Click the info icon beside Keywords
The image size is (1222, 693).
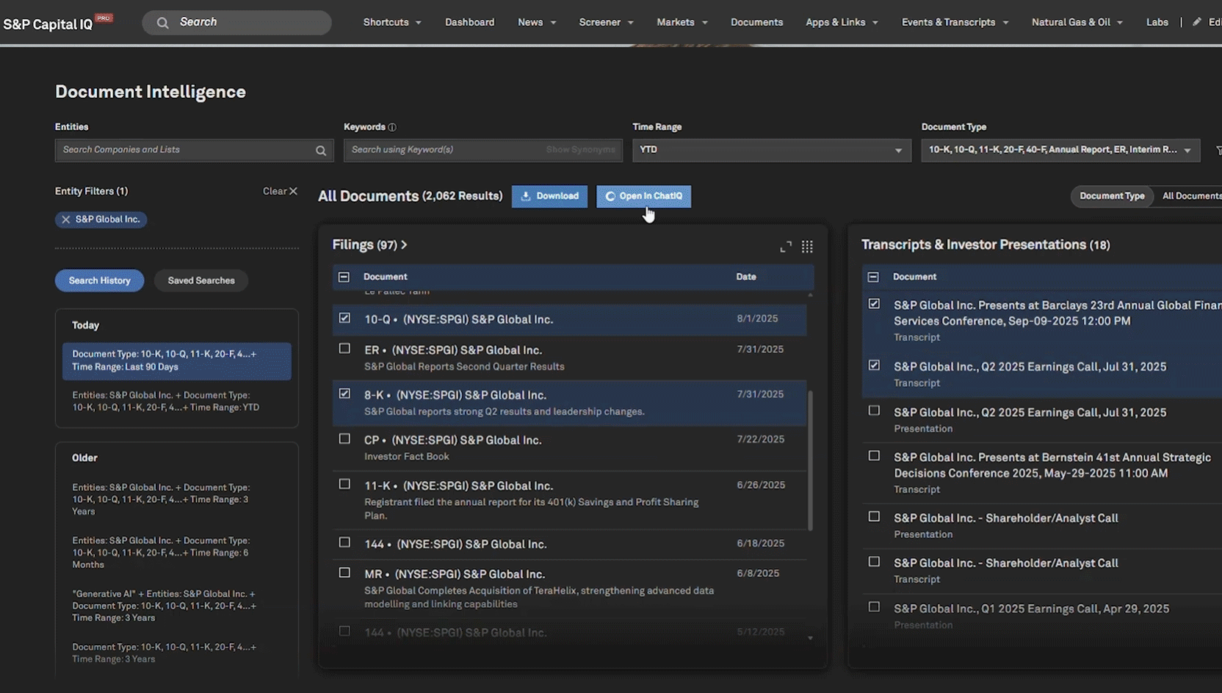[392, 127]
